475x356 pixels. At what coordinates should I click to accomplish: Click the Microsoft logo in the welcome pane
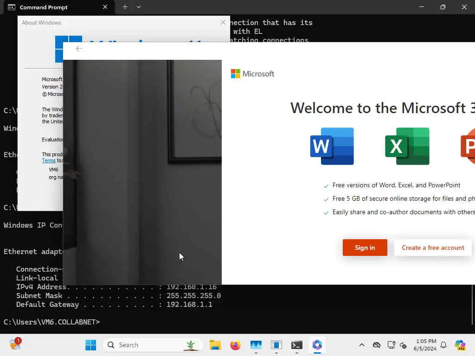coord(252,74)
